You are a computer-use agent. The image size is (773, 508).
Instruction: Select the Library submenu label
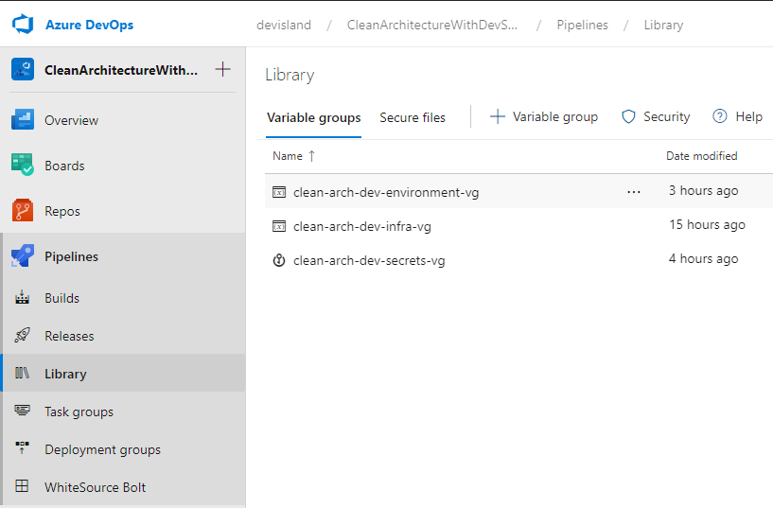(x=65, y=374)
